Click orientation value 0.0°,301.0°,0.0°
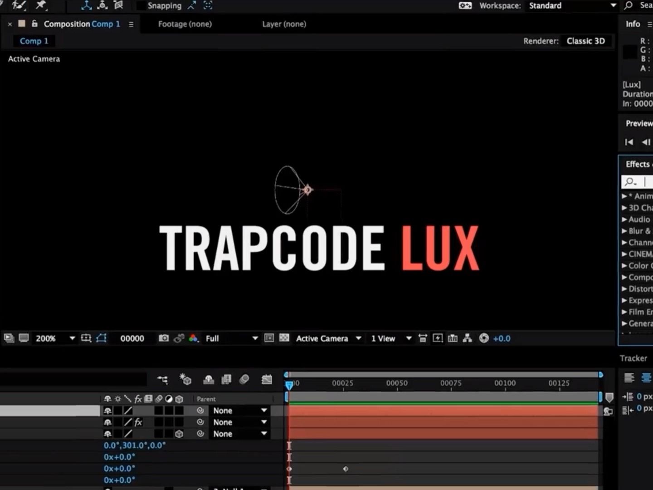Viewport: 653px width, 490px height. pos(135,446)
